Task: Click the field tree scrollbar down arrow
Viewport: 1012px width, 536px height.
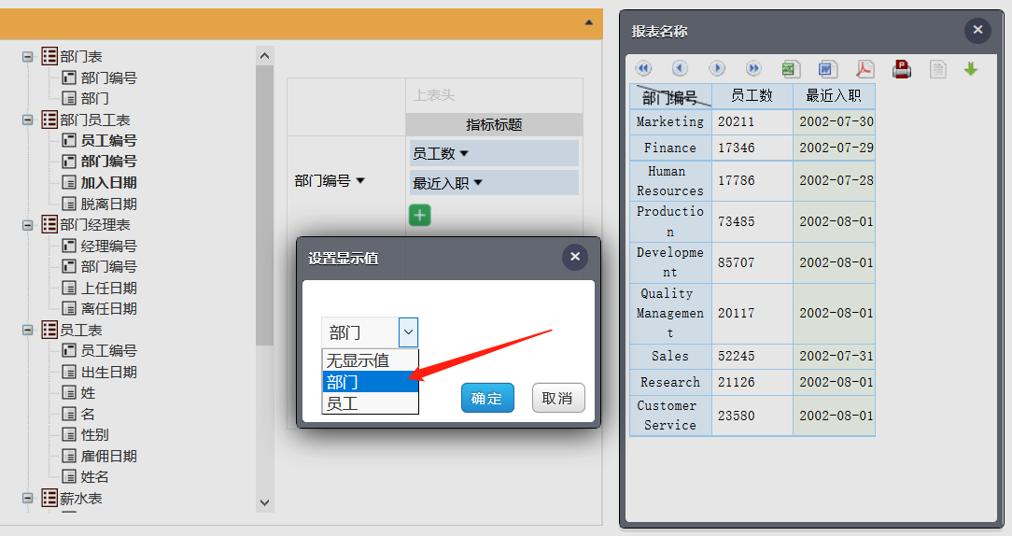Action: (x=264, y=502)
